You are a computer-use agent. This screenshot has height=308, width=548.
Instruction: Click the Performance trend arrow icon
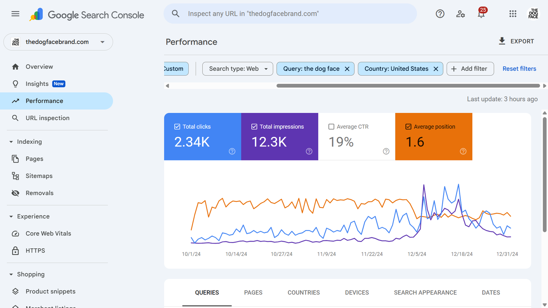(15, 101)
